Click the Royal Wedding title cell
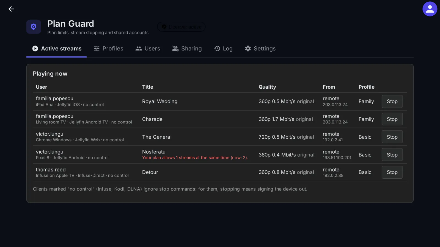This screenshot has height=247, width=440. pos(160,102)
